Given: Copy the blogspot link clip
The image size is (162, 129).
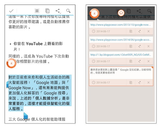Looking at the screenshot, I should tap(131, 61).
